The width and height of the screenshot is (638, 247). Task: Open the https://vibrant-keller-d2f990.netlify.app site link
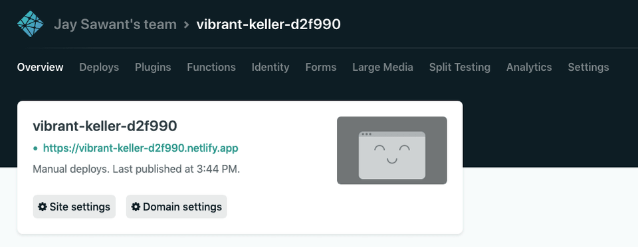[141, 148]
